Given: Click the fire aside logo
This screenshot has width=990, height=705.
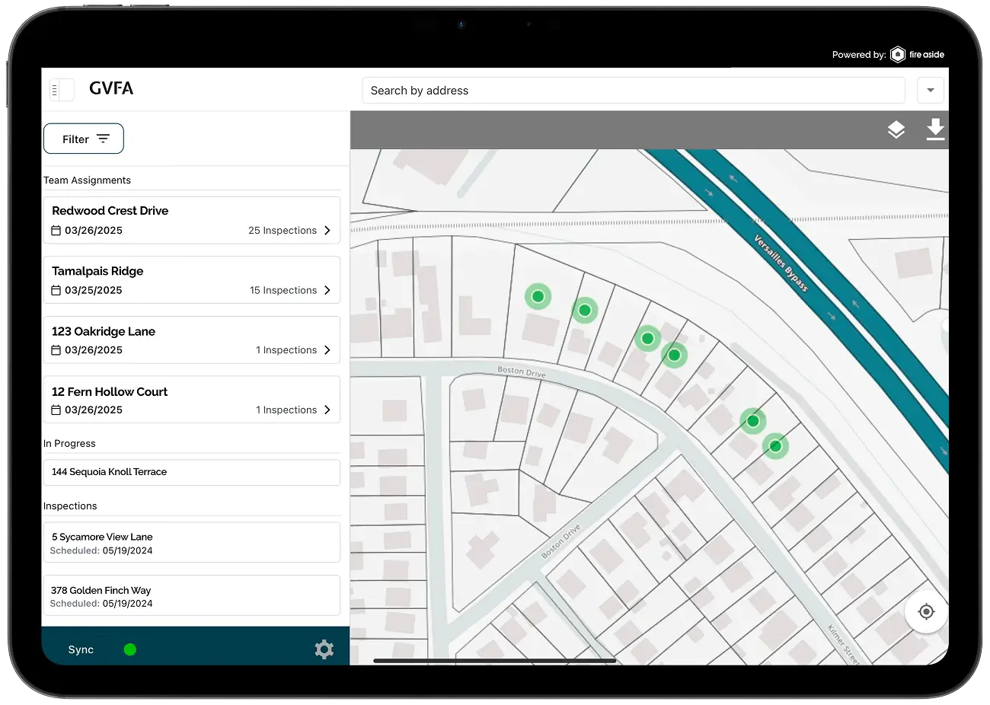Looking at the screenshot, I should [x=918, y=54].
